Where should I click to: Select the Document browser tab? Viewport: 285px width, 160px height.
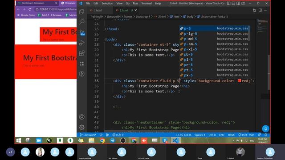[68, 3]
